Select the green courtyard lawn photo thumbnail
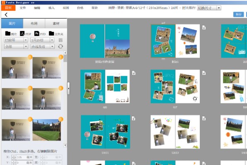The height and width of the screenshot is (165, 247). 47,130
